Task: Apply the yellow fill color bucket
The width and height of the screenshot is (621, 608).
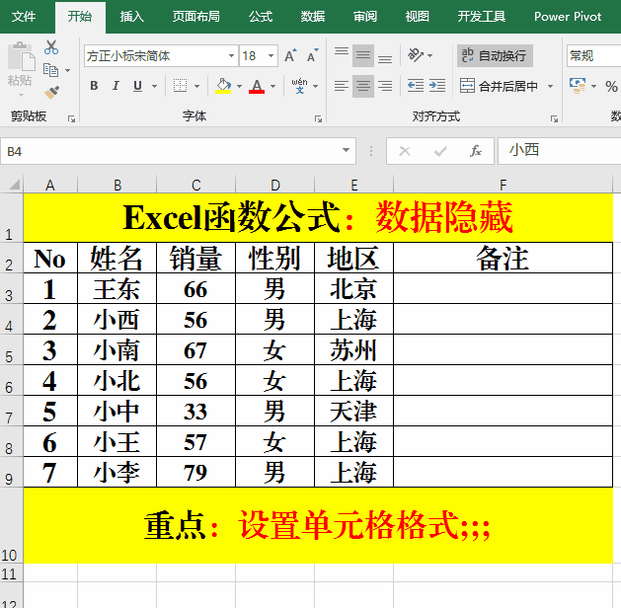Action: (223, 86)
